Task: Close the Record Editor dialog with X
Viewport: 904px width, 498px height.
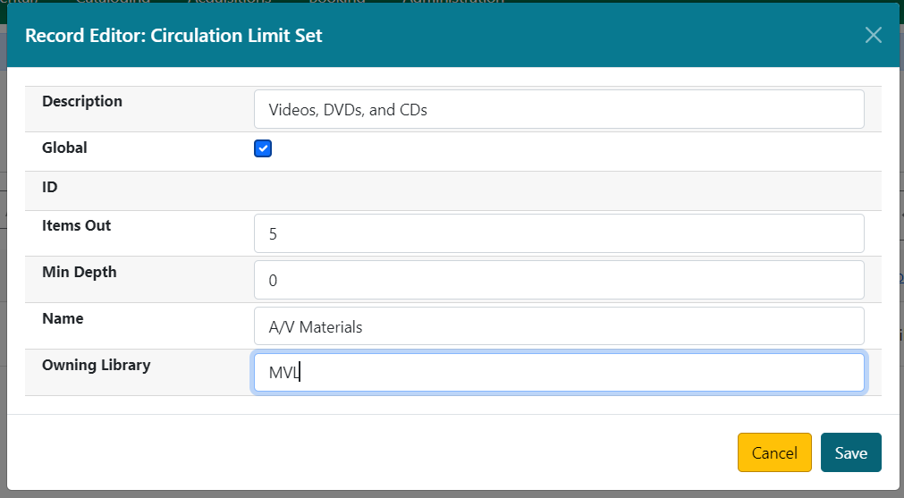Action: point(874,35)
